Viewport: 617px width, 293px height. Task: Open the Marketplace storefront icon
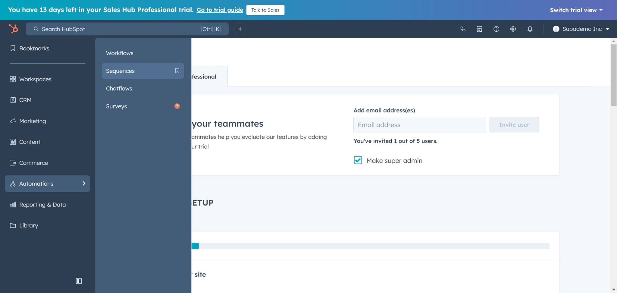(479, 29)
